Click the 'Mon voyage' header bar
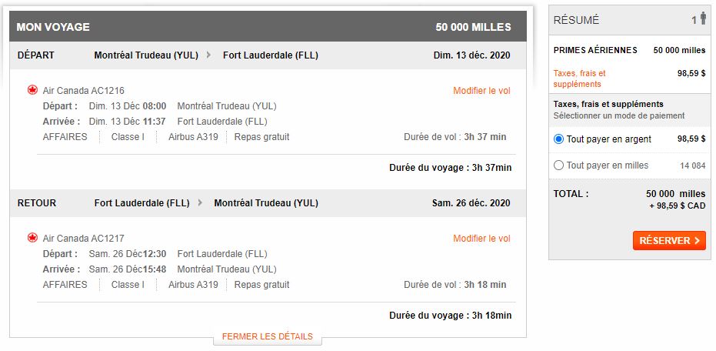716x351 pixels. tap(268, 27)
